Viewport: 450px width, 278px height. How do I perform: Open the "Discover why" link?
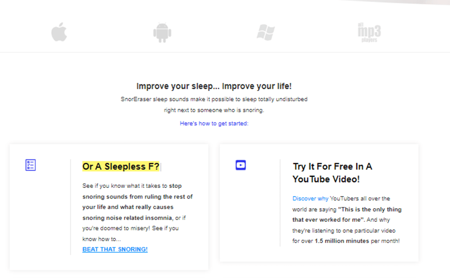pyautogui.click(x=310, y=199)
